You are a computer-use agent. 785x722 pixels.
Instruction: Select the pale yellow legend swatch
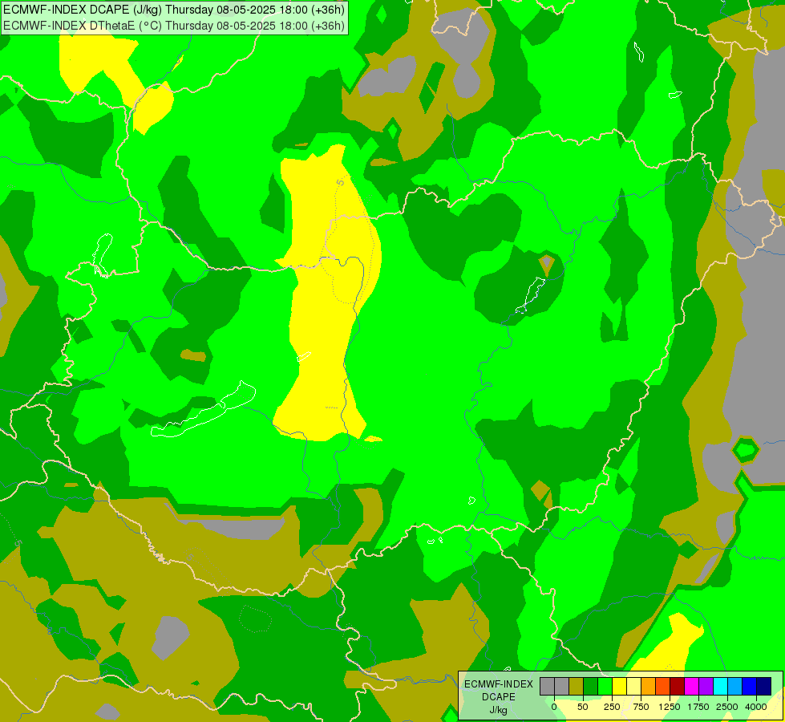633,687
